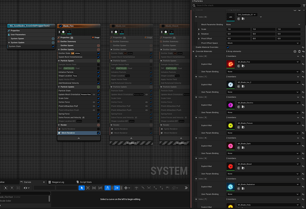This screenshot has height=209, width=306.
Task: Select Emitter Summary in Blade_Fire
Action: click(x=68, y=42)
